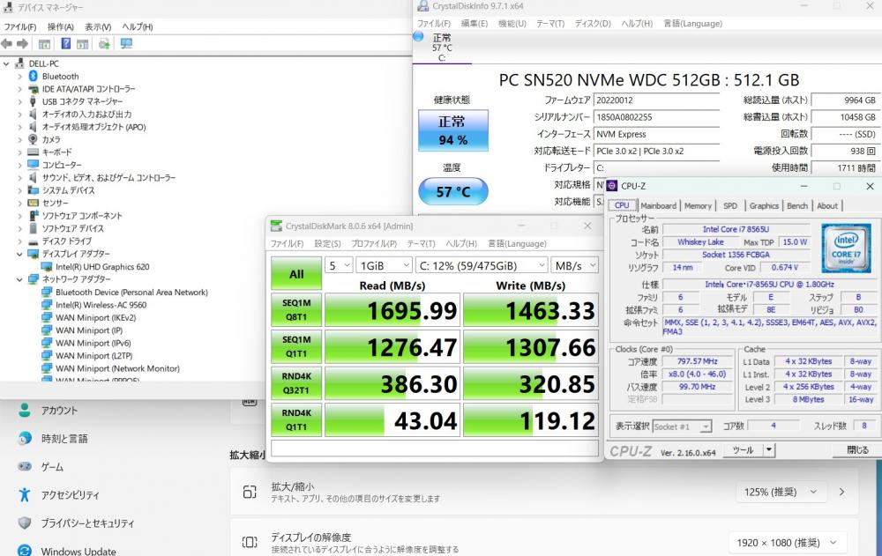Click the scan for hardware changes monitor icon

coord(126,44)
